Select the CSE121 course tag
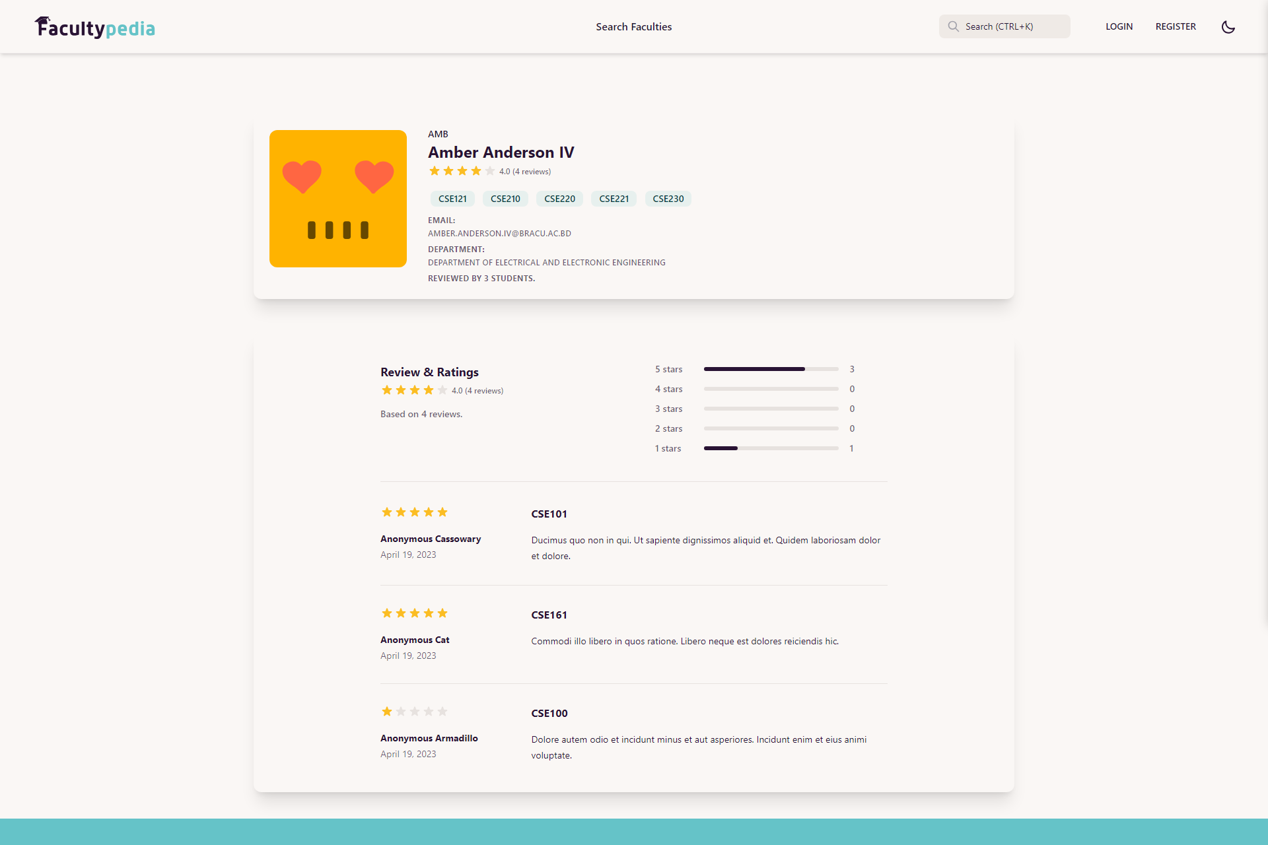This screenshot has height=845, width=1268. [452, 199]
